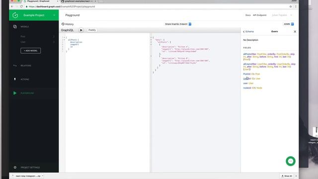Click the GraphiQL title label

pyautogui.click(x=67, y=30)
